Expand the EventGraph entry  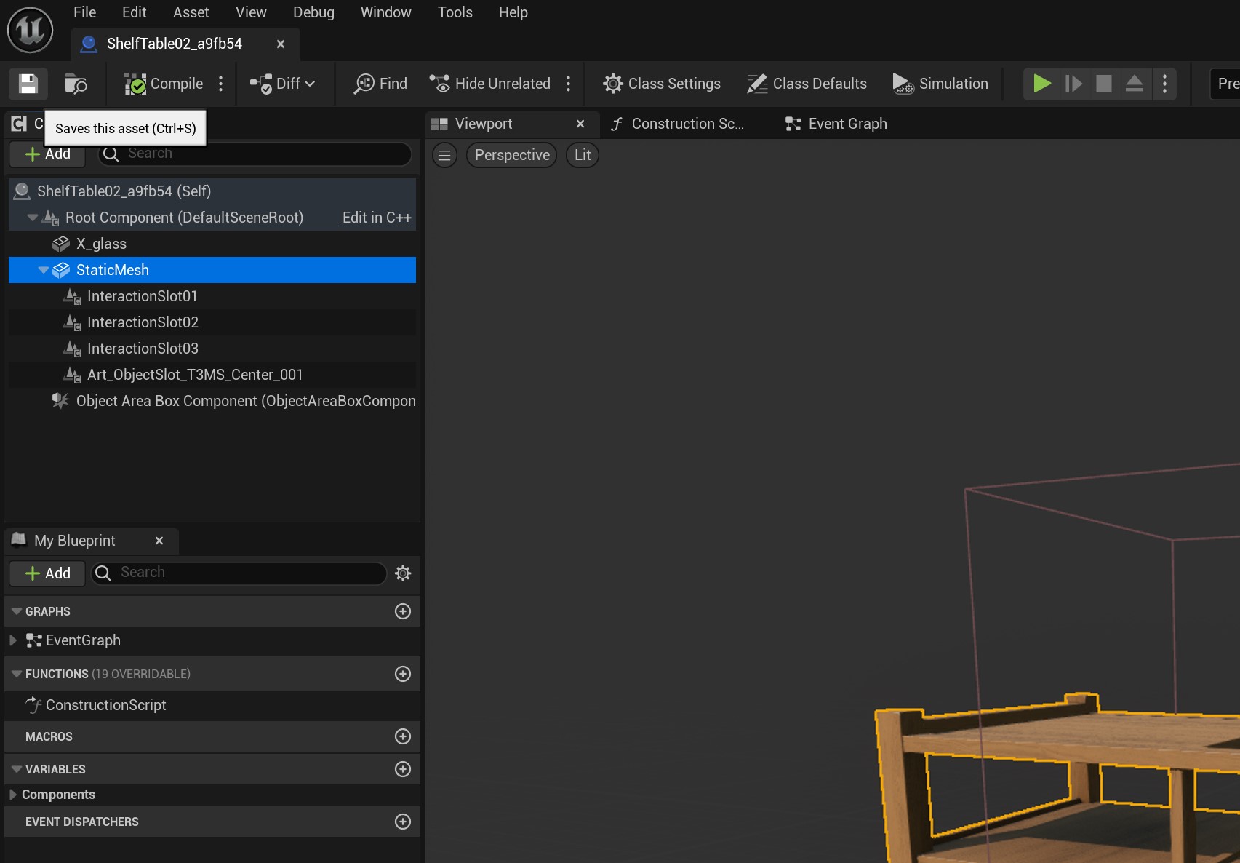pyautogui.click(x=13, y=640)
